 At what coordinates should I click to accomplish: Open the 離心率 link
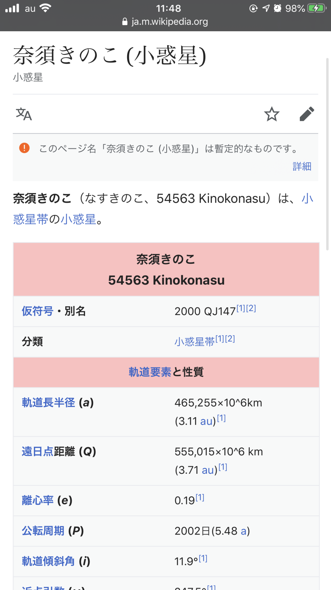point(38,500)
